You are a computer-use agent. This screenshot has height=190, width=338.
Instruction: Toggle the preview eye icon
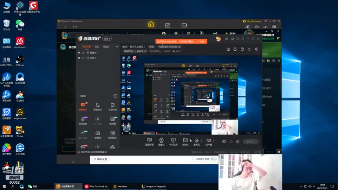pyautogui.click(x=231, y=141)
